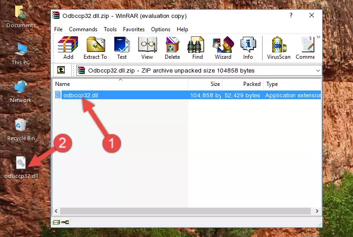Launch the Wizard tool
The width and height of the screenshot is (353, 237).
(x=223, y=48)
